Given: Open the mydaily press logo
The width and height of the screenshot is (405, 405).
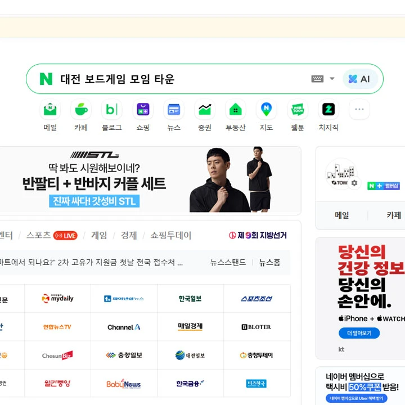Looking at the screenshot, I should (57, 298).
